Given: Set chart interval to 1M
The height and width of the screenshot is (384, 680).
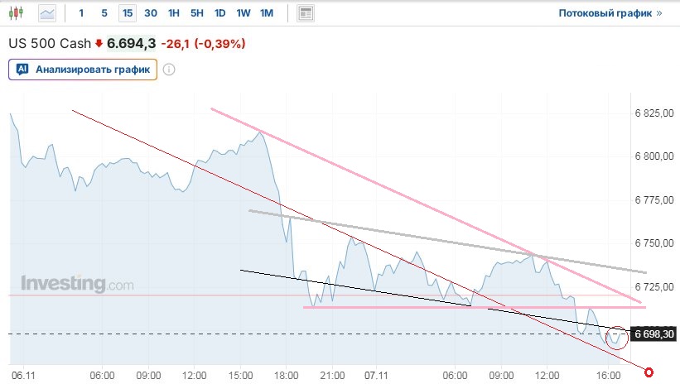Looking at the screenshot, I should [x=266, y=13].
